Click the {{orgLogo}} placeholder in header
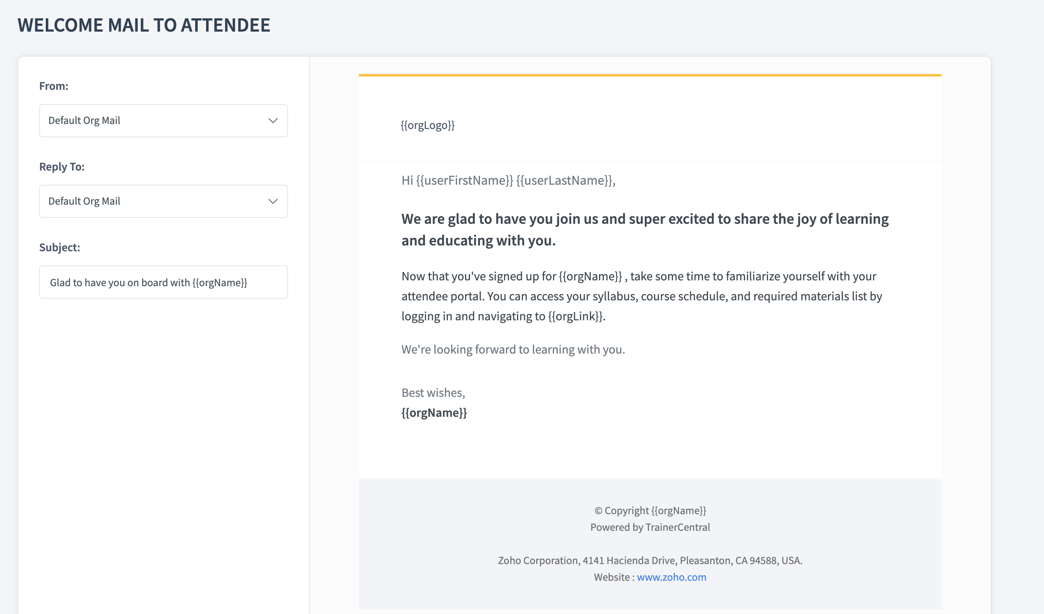1044x614 pixels. pos(428,125)
